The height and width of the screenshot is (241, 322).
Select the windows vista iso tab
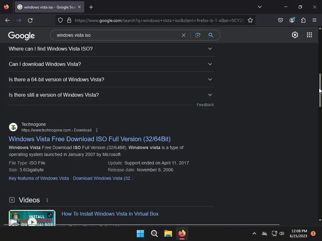[x=49, y=7]
